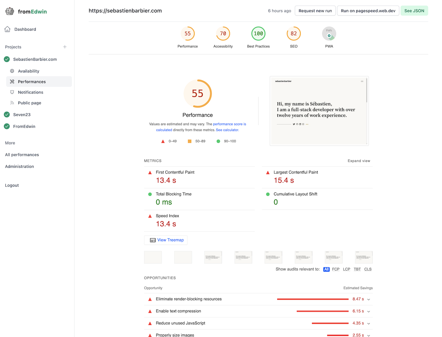Click the fromEdwin robot logo icon
The height and width of the screenshot is (337, 442).
(10, 11)
